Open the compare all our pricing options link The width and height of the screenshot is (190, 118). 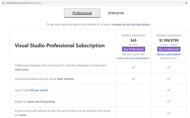coord(131,24)
